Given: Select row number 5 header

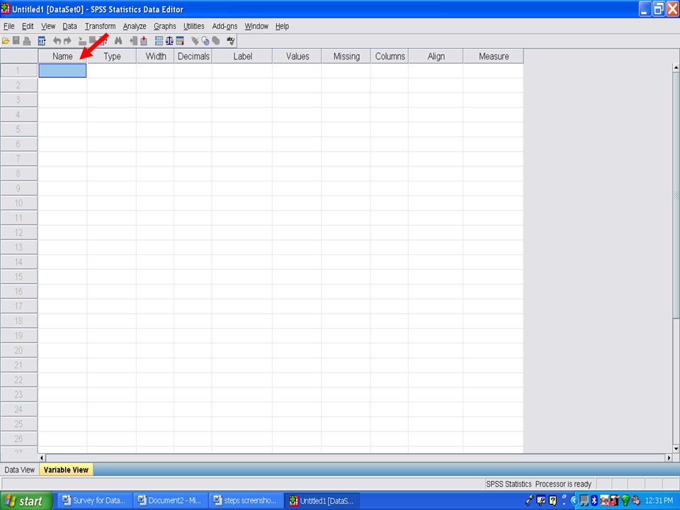Looking at the screenshot, I should (18, 129).
